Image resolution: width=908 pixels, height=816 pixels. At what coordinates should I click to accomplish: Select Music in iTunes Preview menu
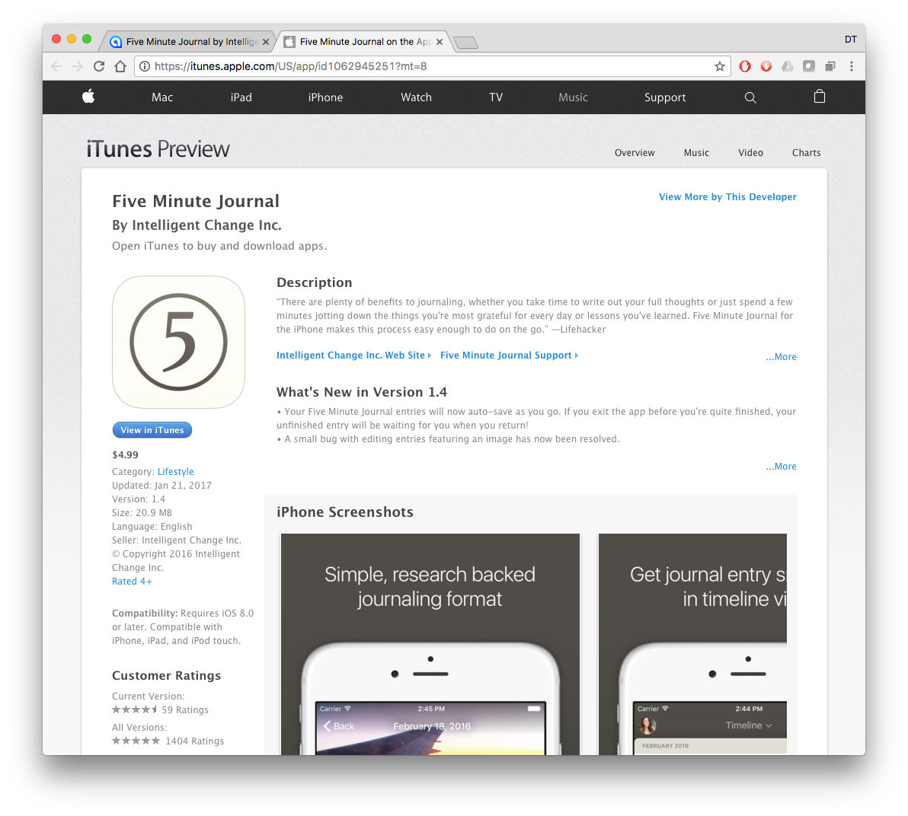point(696,153)
